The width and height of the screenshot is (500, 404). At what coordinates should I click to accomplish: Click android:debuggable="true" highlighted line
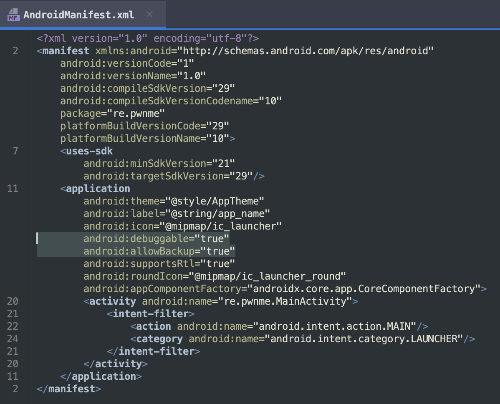[156, 238]
